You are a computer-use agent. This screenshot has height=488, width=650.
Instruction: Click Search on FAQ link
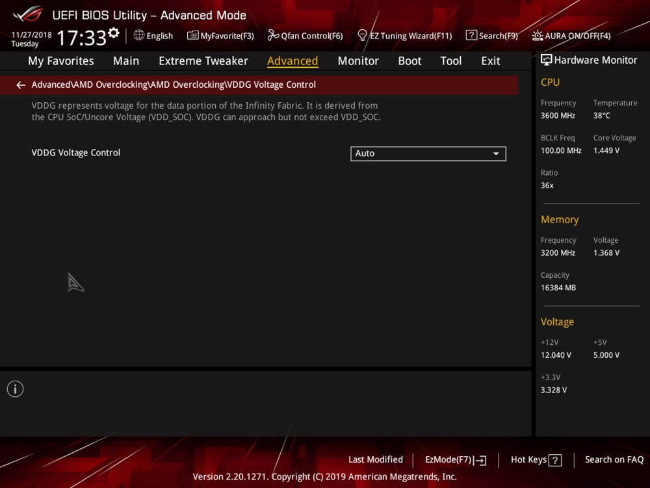(x=614, y=459)
